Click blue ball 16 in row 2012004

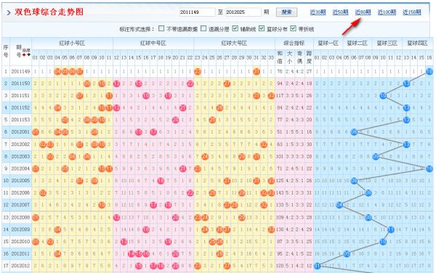[x=429, y=168]
